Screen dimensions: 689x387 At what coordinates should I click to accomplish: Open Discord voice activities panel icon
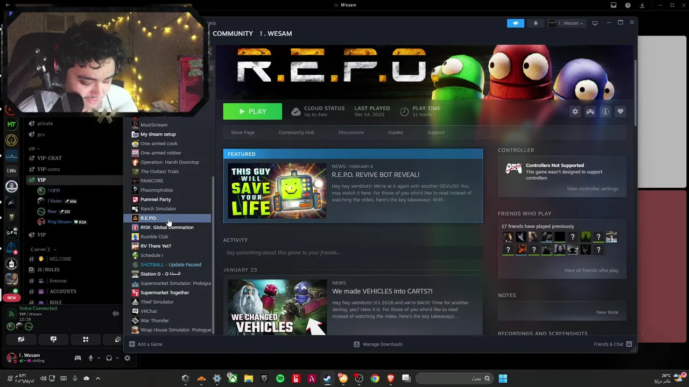click(86, 339)
